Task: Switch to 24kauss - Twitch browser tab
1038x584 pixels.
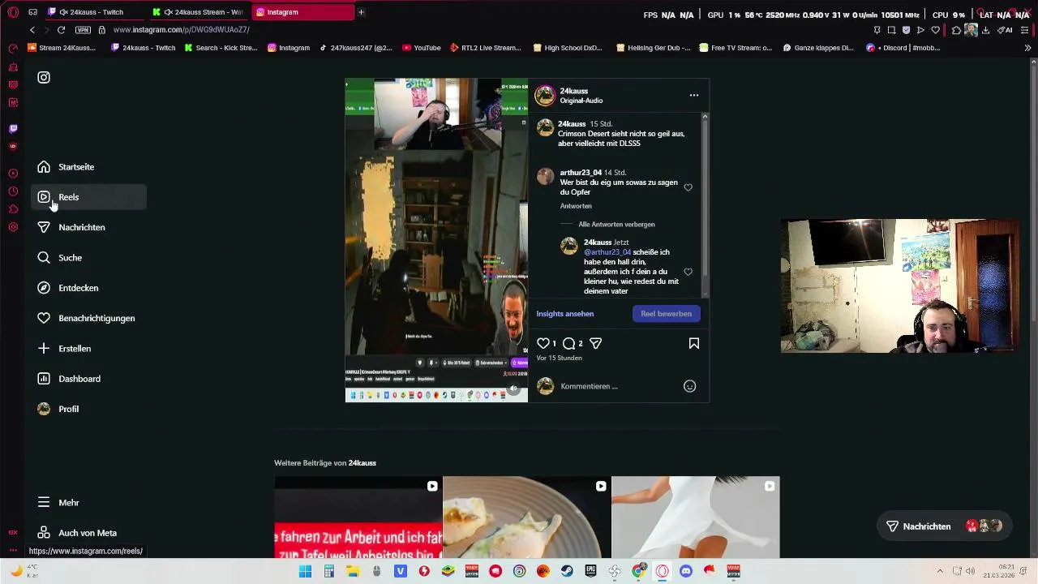Action: 92,12
